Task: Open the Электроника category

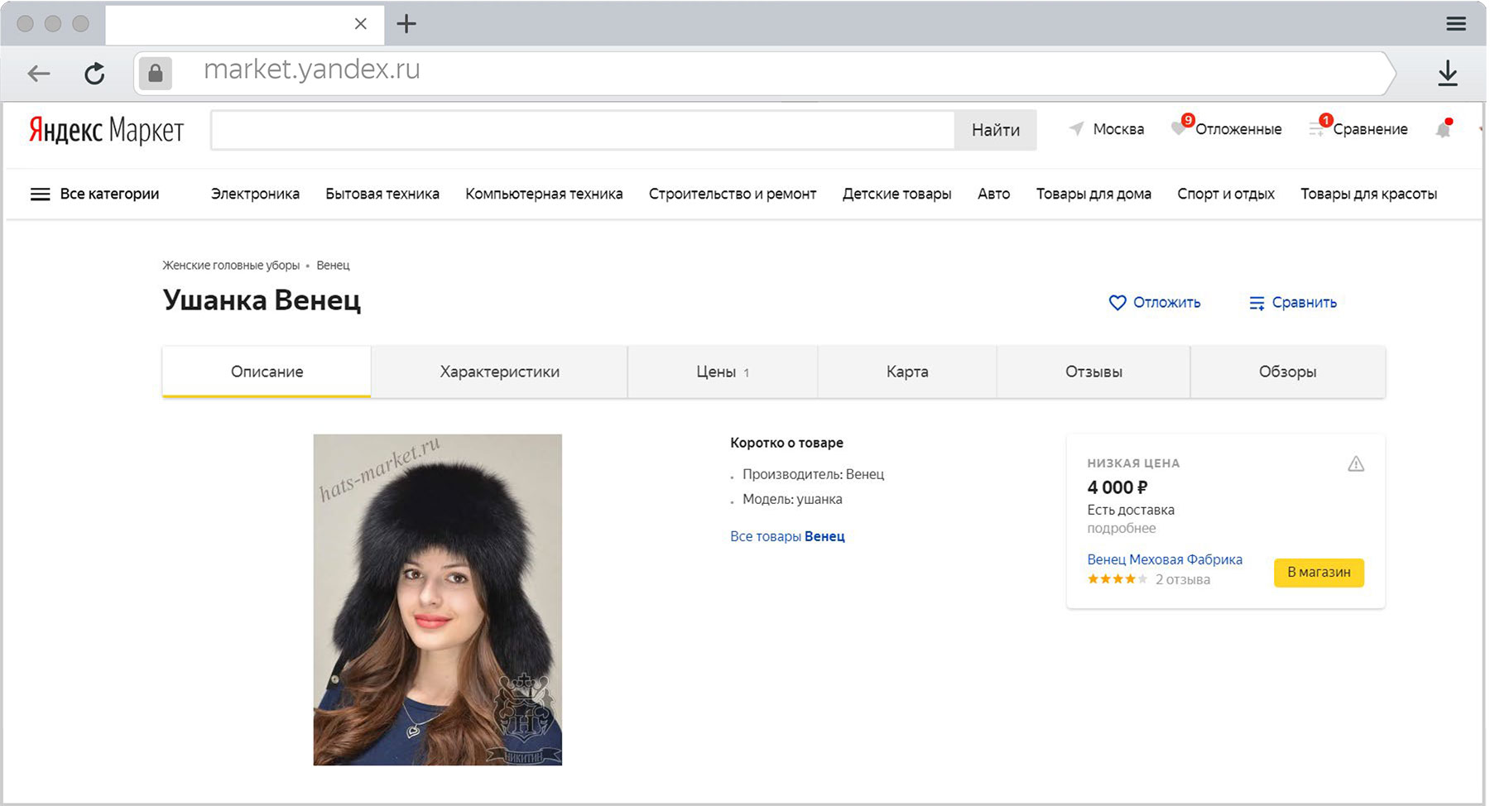Action: pos(255,194)
